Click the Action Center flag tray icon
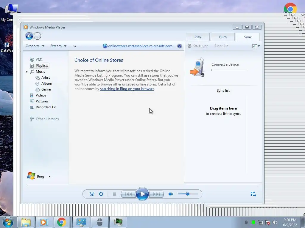Screen dimensions: 305x228 click(268, 222)
